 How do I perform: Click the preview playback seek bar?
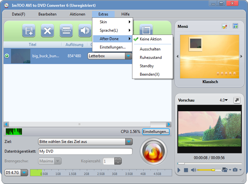tap(209, 163)
